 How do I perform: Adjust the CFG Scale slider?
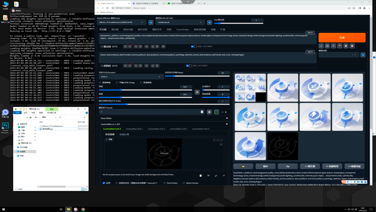click(x=164, y=104)
